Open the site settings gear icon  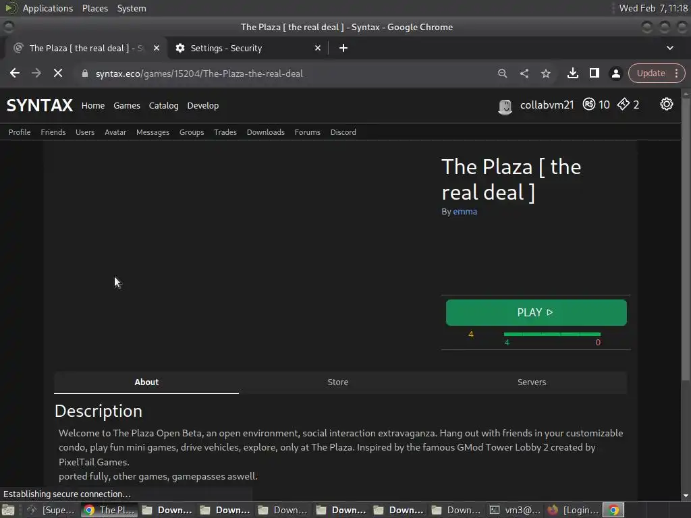[x=666, y=105]
